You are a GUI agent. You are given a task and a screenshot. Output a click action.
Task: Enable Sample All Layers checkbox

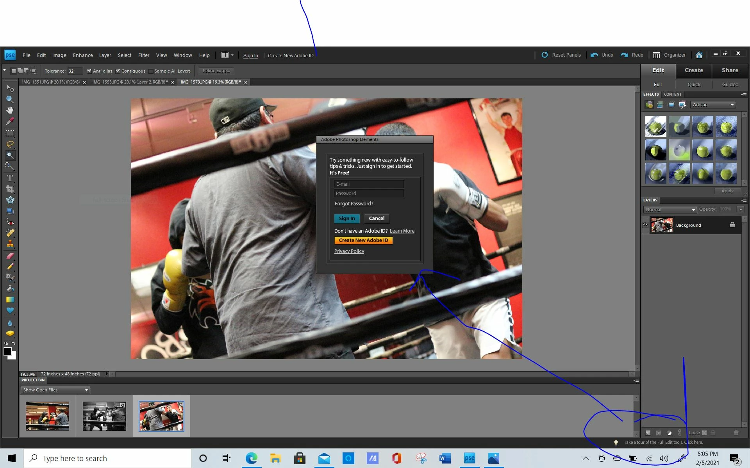[151, 71]
